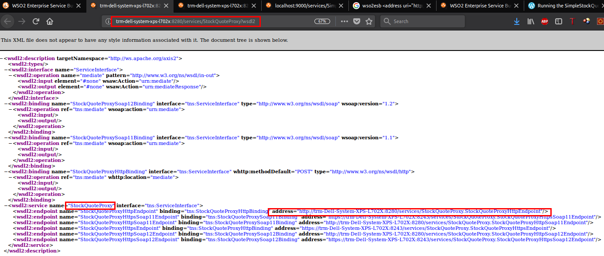Screen dimensions: 604x256
Task: Click the browser Back arrow button
Action: 8,21
